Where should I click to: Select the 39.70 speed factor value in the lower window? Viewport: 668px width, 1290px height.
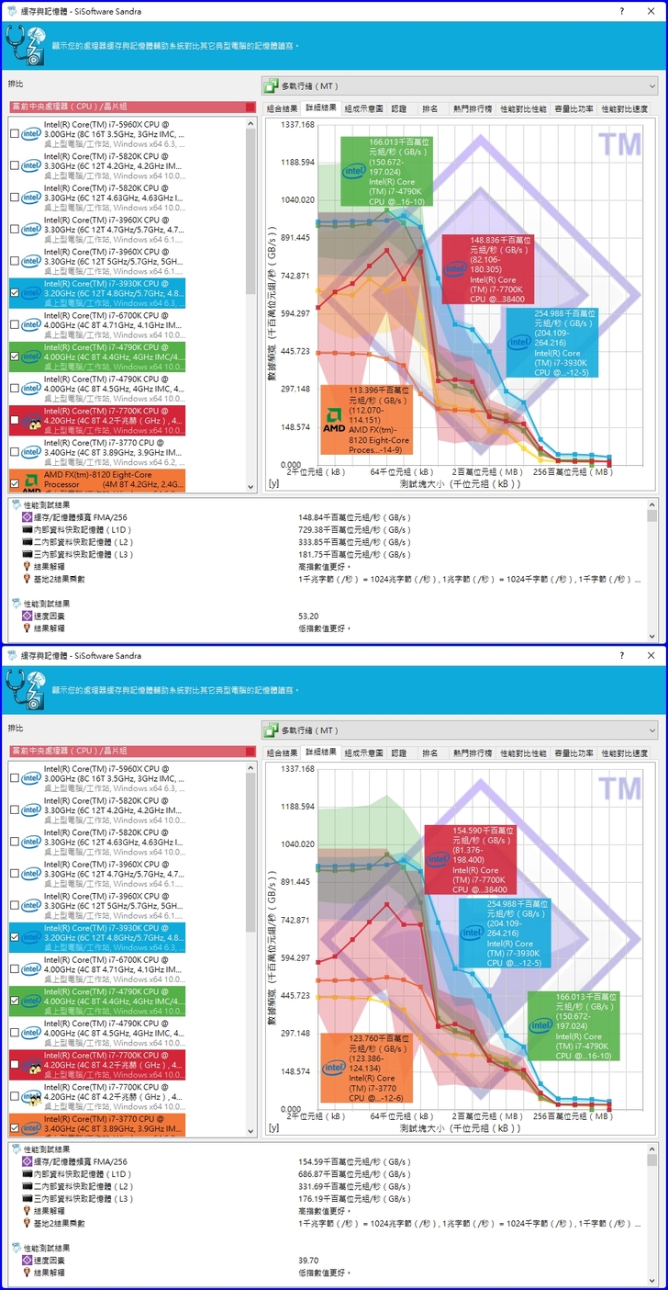tap(307, 1260)
